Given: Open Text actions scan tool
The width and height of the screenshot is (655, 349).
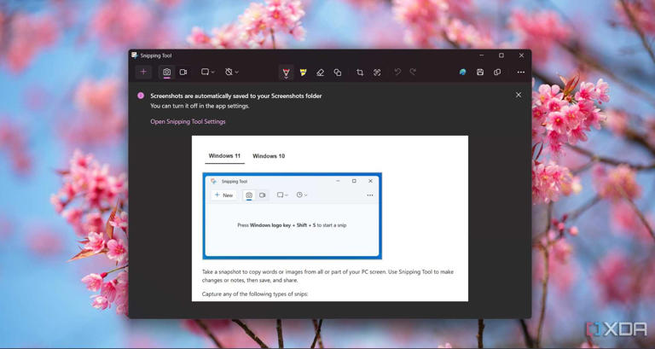Looking at the screenshot, I should click(377, 73).
